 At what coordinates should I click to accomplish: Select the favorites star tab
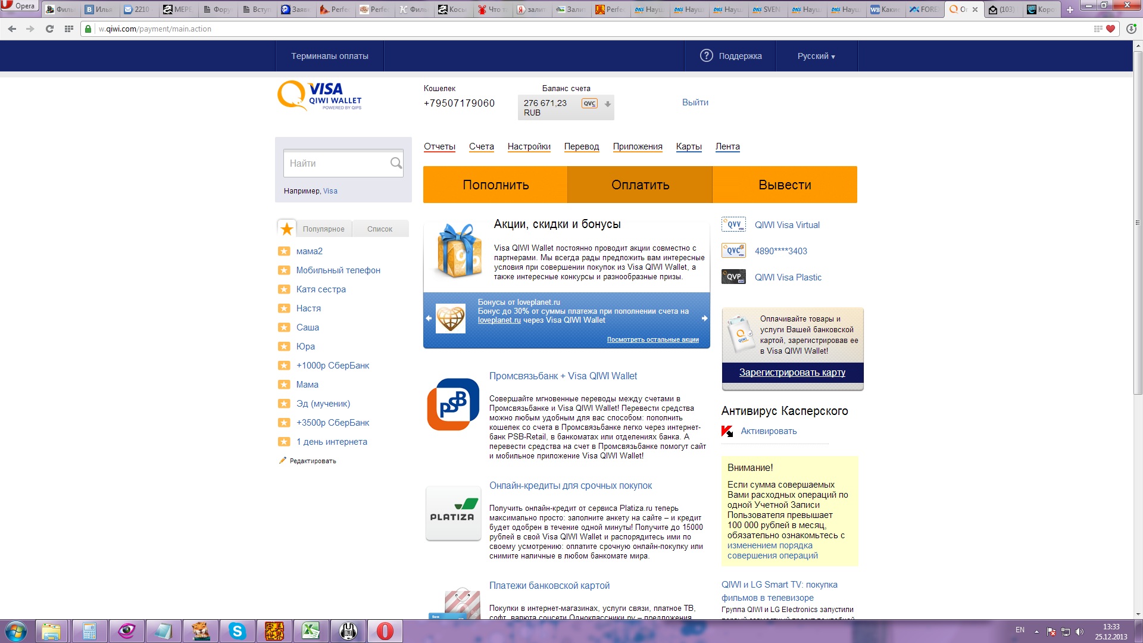click(286, 229)
